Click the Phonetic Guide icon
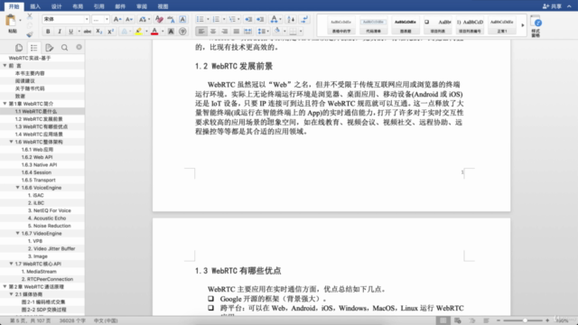Screen dimensions: 578x325 171,19
